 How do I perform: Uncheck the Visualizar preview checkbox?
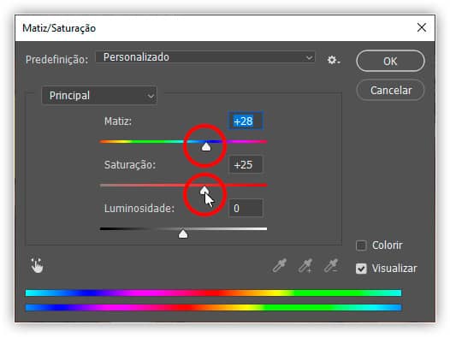tap(361, 269)
